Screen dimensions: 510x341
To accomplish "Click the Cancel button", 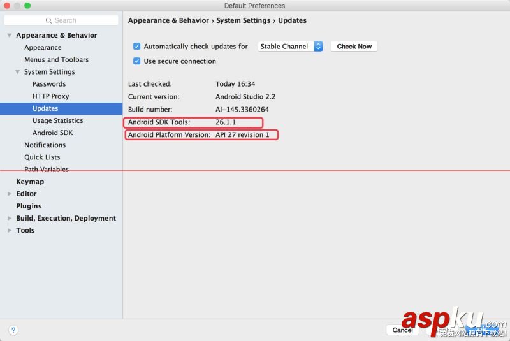I will [x=402, y=330].
